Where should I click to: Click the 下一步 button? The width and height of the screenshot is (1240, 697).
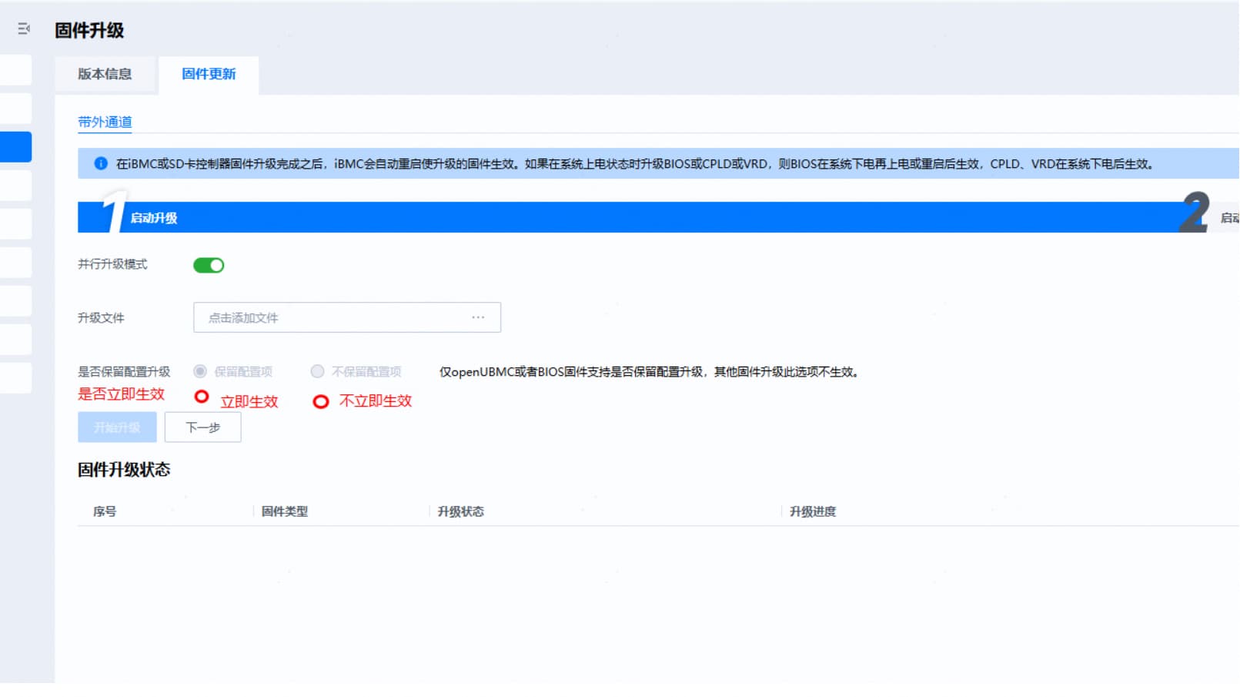(x=202, y=427)
